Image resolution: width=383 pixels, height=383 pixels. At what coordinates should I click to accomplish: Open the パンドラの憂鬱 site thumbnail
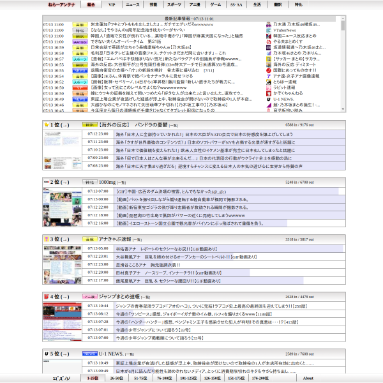[x=63, y=150]
